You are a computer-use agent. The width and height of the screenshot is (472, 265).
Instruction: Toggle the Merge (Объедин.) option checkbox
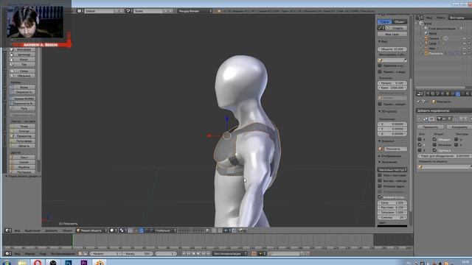tap(434, 139)
